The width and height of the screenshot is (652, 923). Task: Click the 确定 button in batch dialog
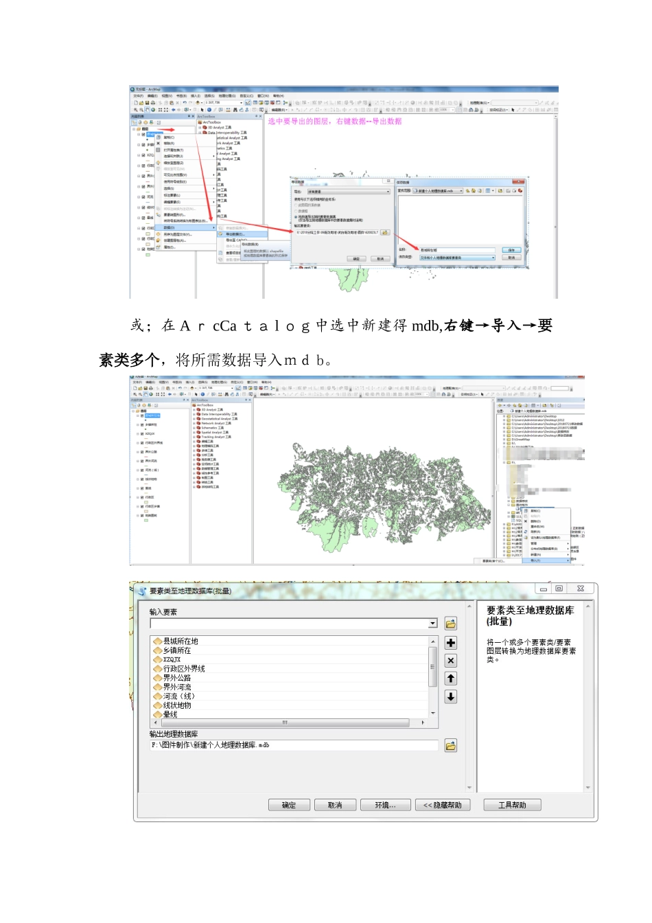[x=289, y=805]
